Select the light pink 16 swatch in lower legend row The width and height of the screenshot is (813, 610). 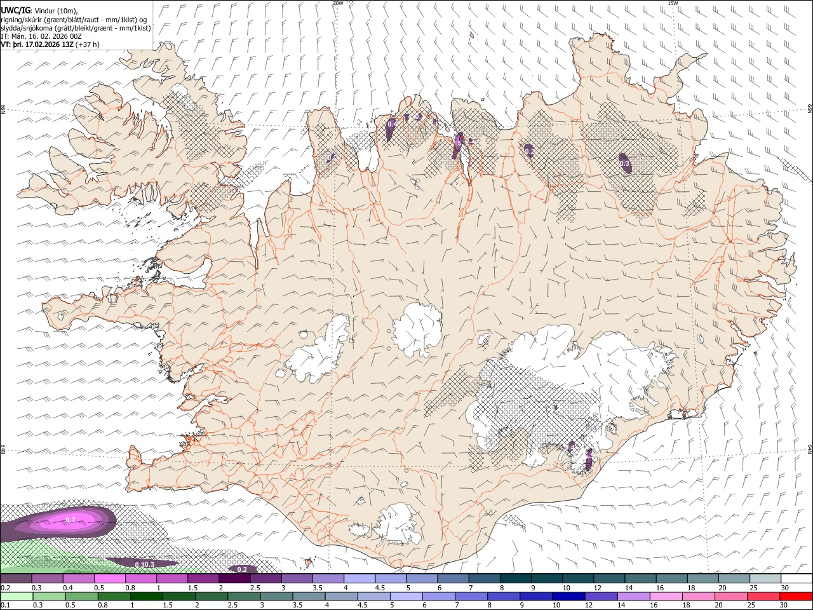coord(666,596)
